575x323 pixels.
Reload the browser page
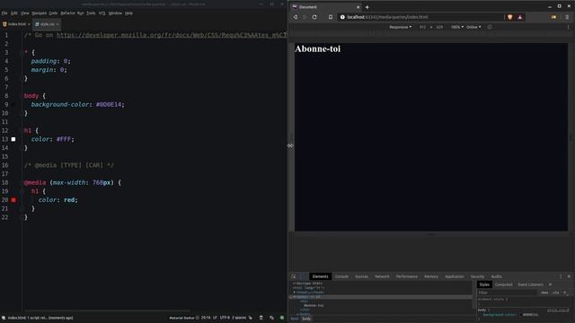(x=314, y=17)
